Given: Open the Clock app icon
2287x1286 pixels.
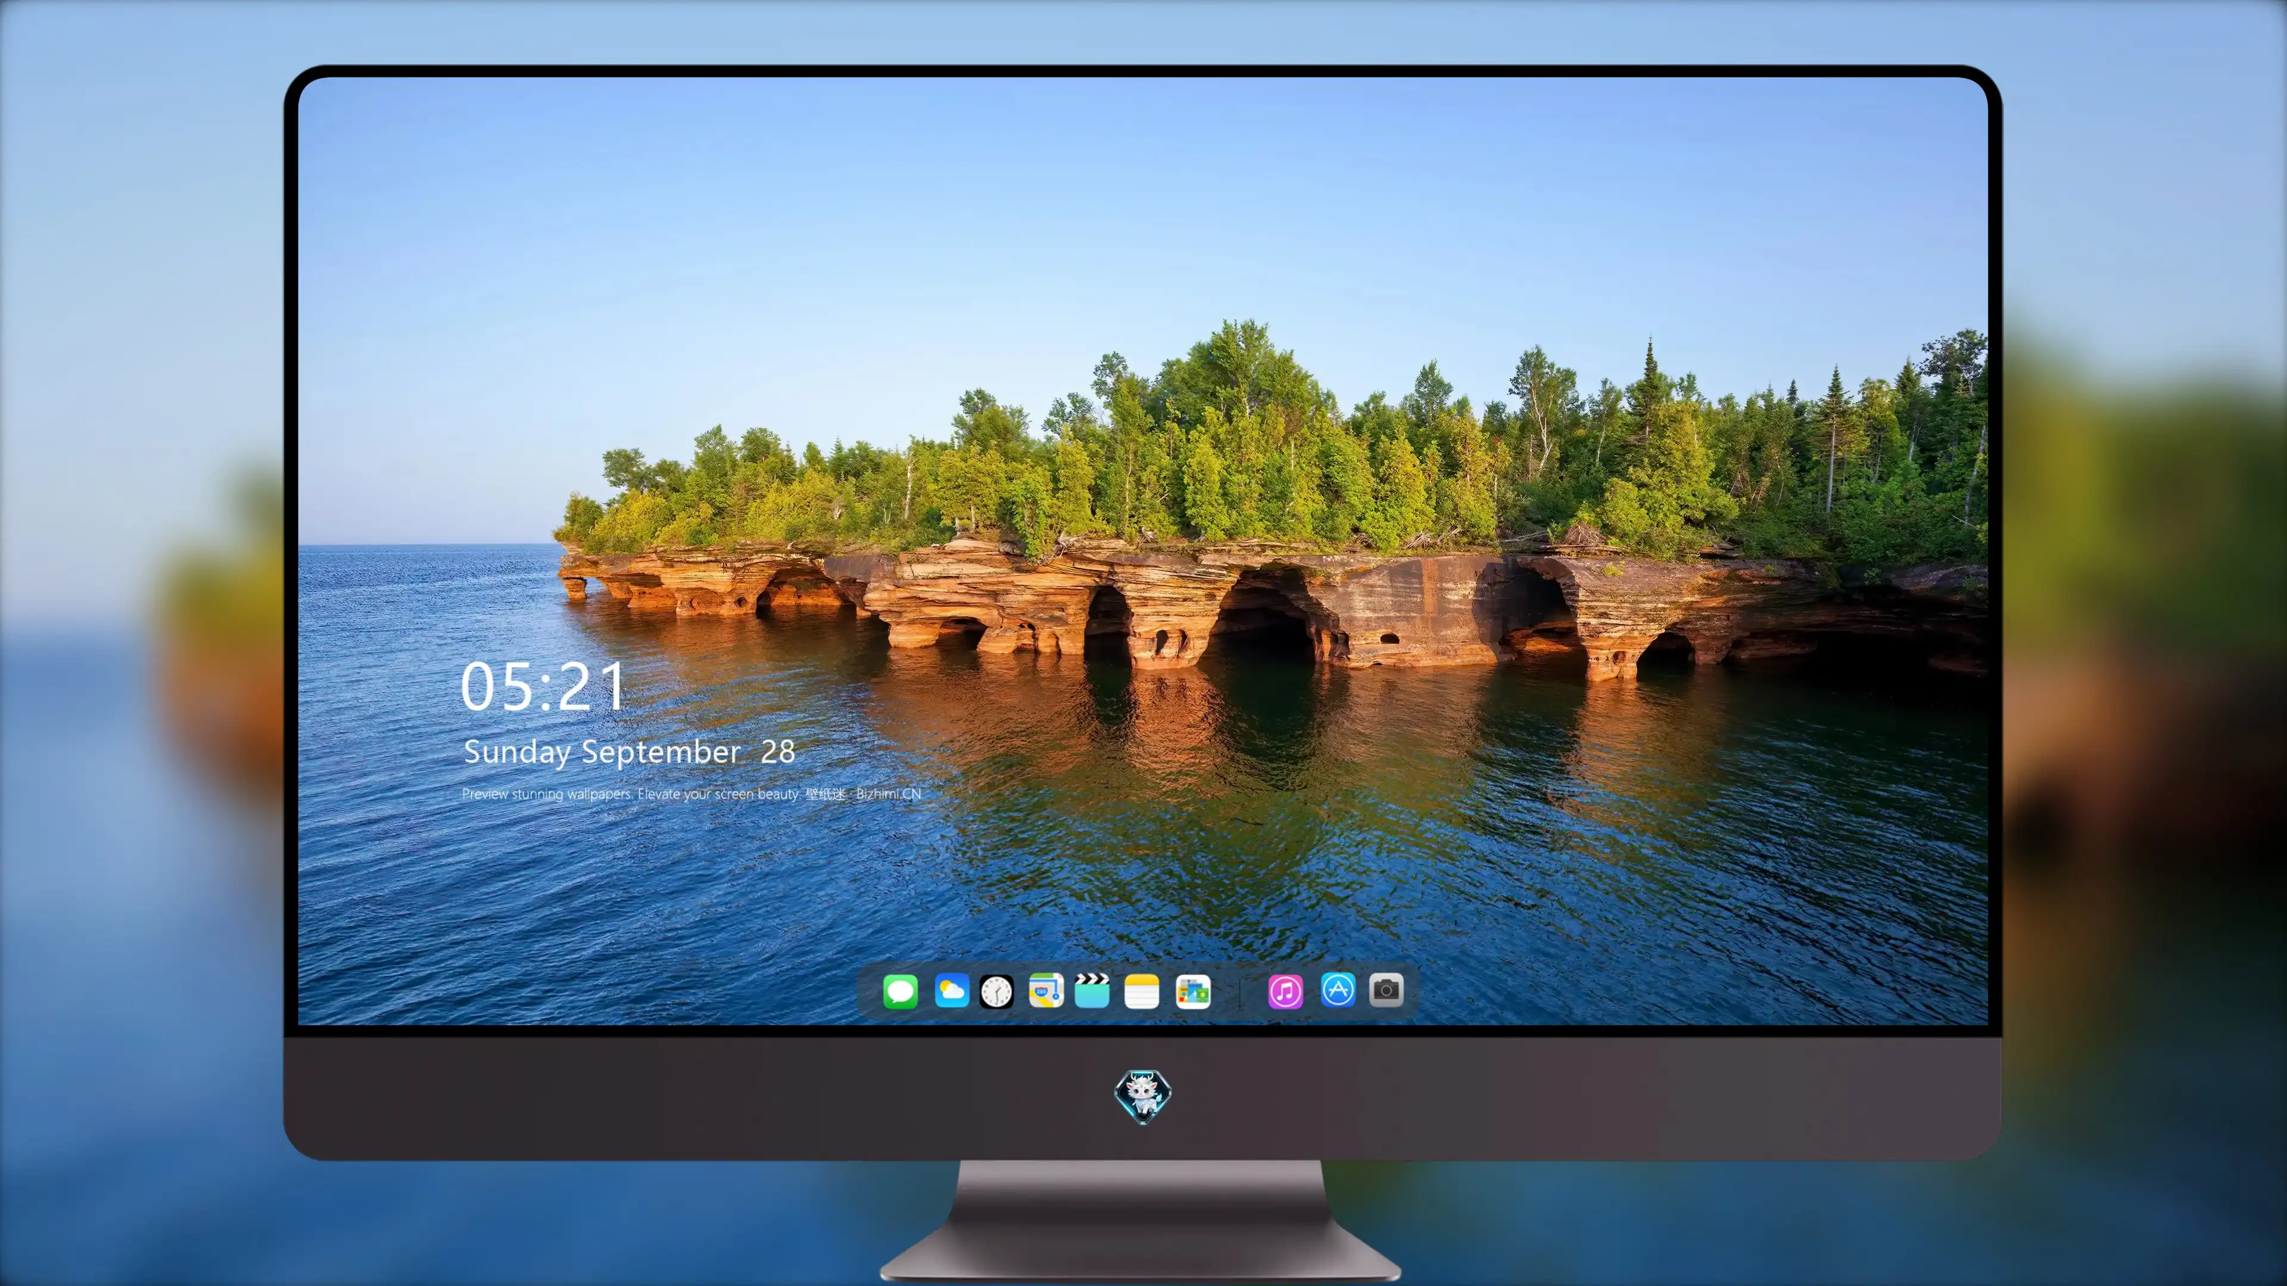Looking at the screenshot, I should click(996, 991).
